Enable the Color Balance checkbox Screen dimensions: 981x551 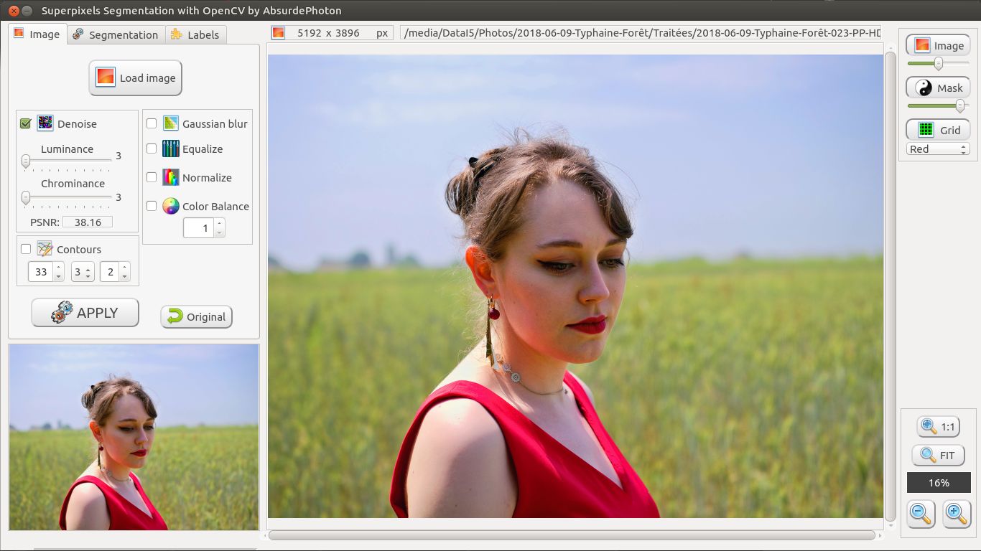[x=152, y=206]
